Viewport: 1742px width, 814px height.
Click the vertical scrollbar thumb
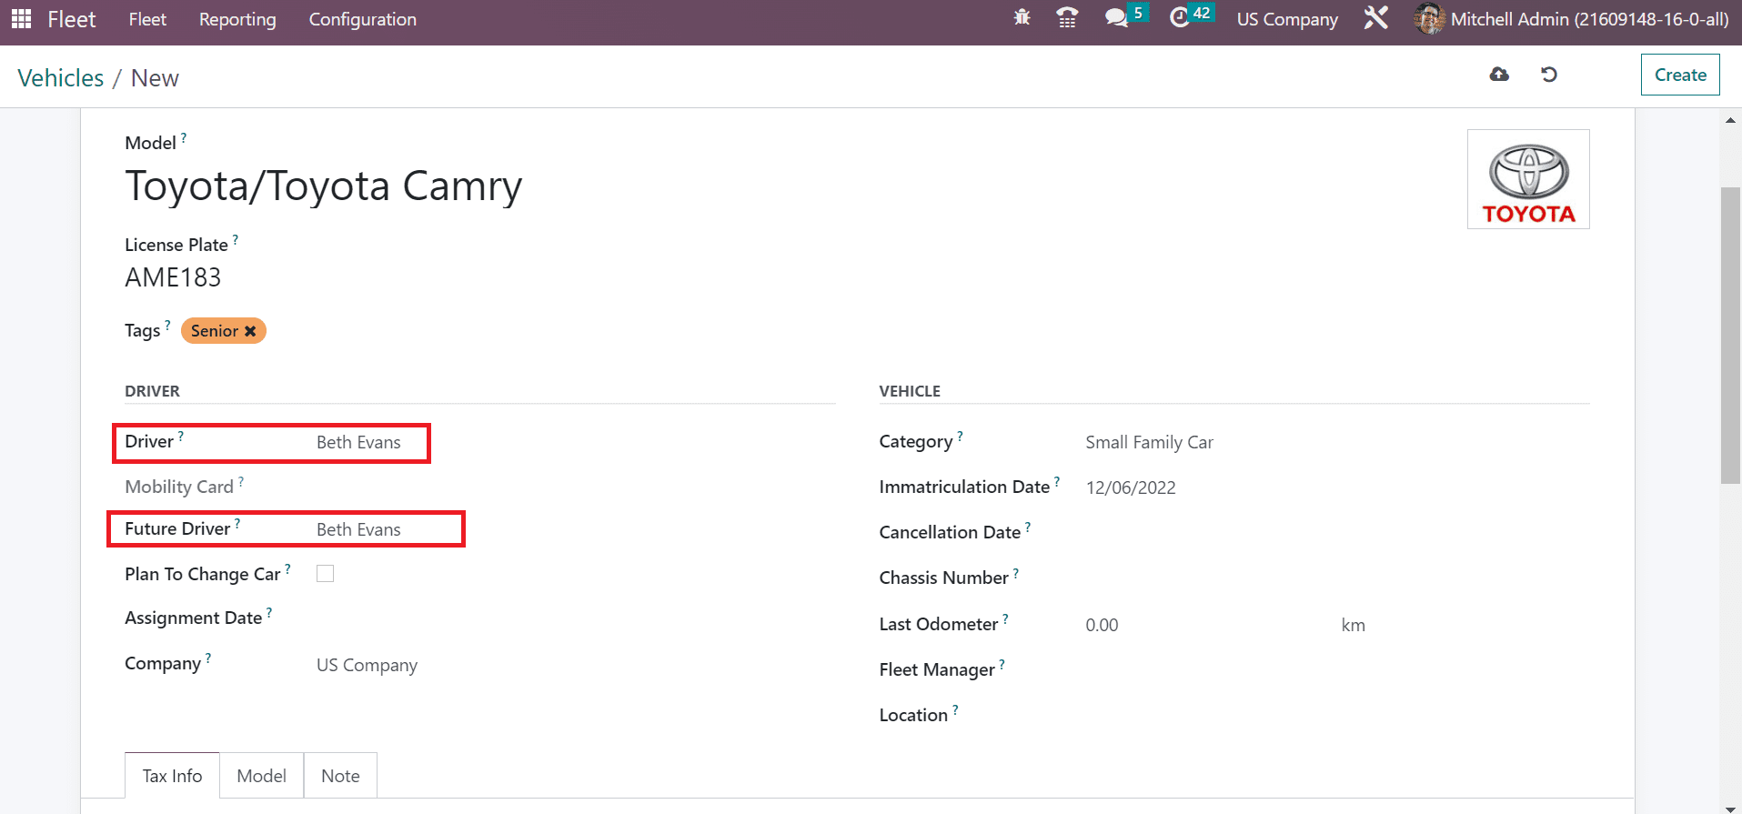(1730, 335)
